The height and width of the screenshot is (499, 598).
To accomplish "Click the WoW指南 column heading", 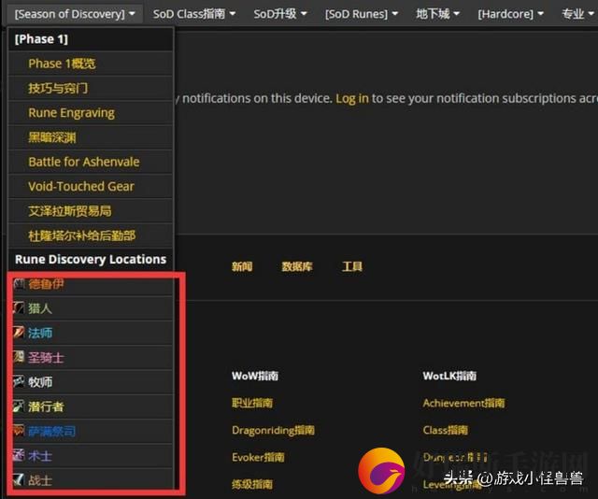I will 255,376.
